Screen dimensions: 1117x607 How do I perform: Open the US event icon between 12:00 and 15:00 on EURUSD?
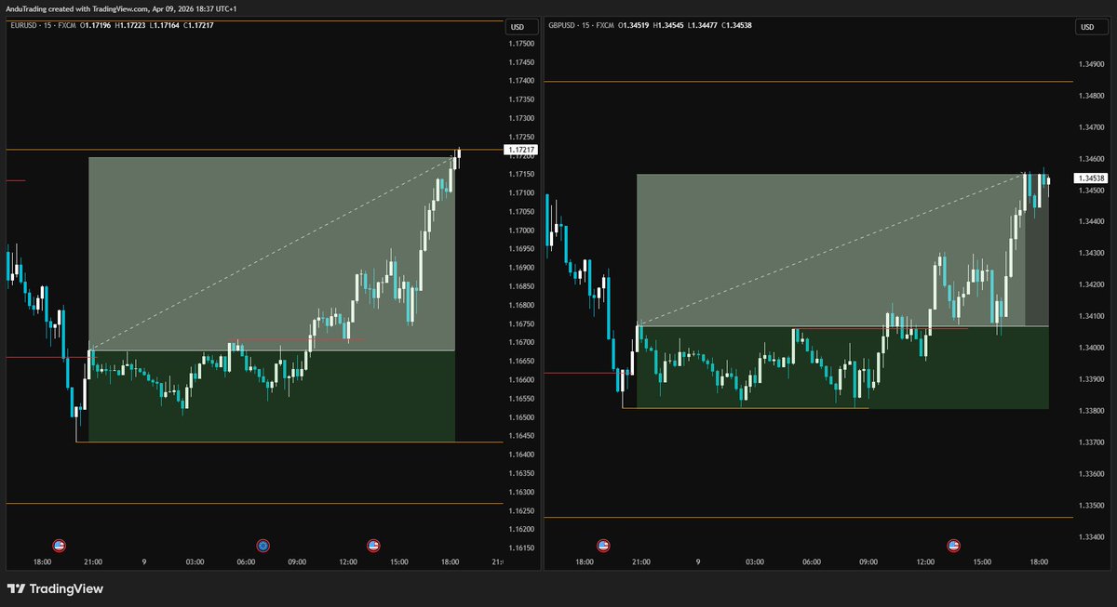click(373, 546)
